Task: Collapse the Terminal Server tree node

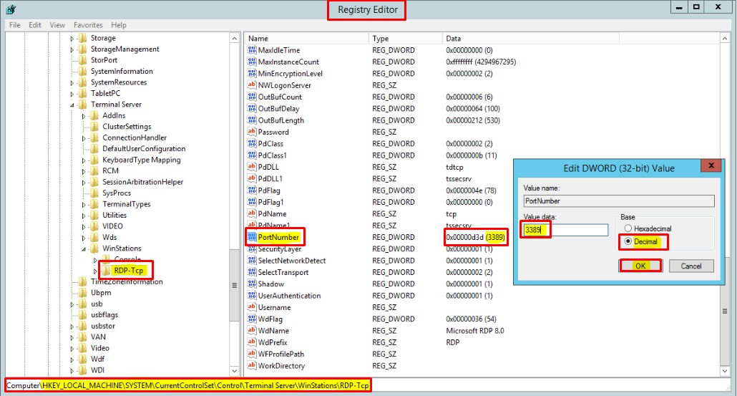Action: click(72, 105)
